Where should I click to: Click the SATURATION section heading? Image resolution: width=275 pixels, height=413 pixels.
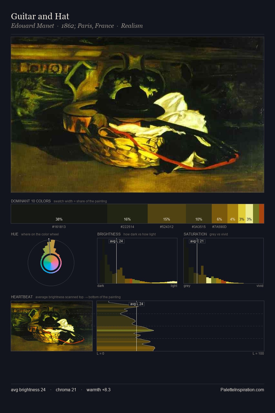[195, 234]
